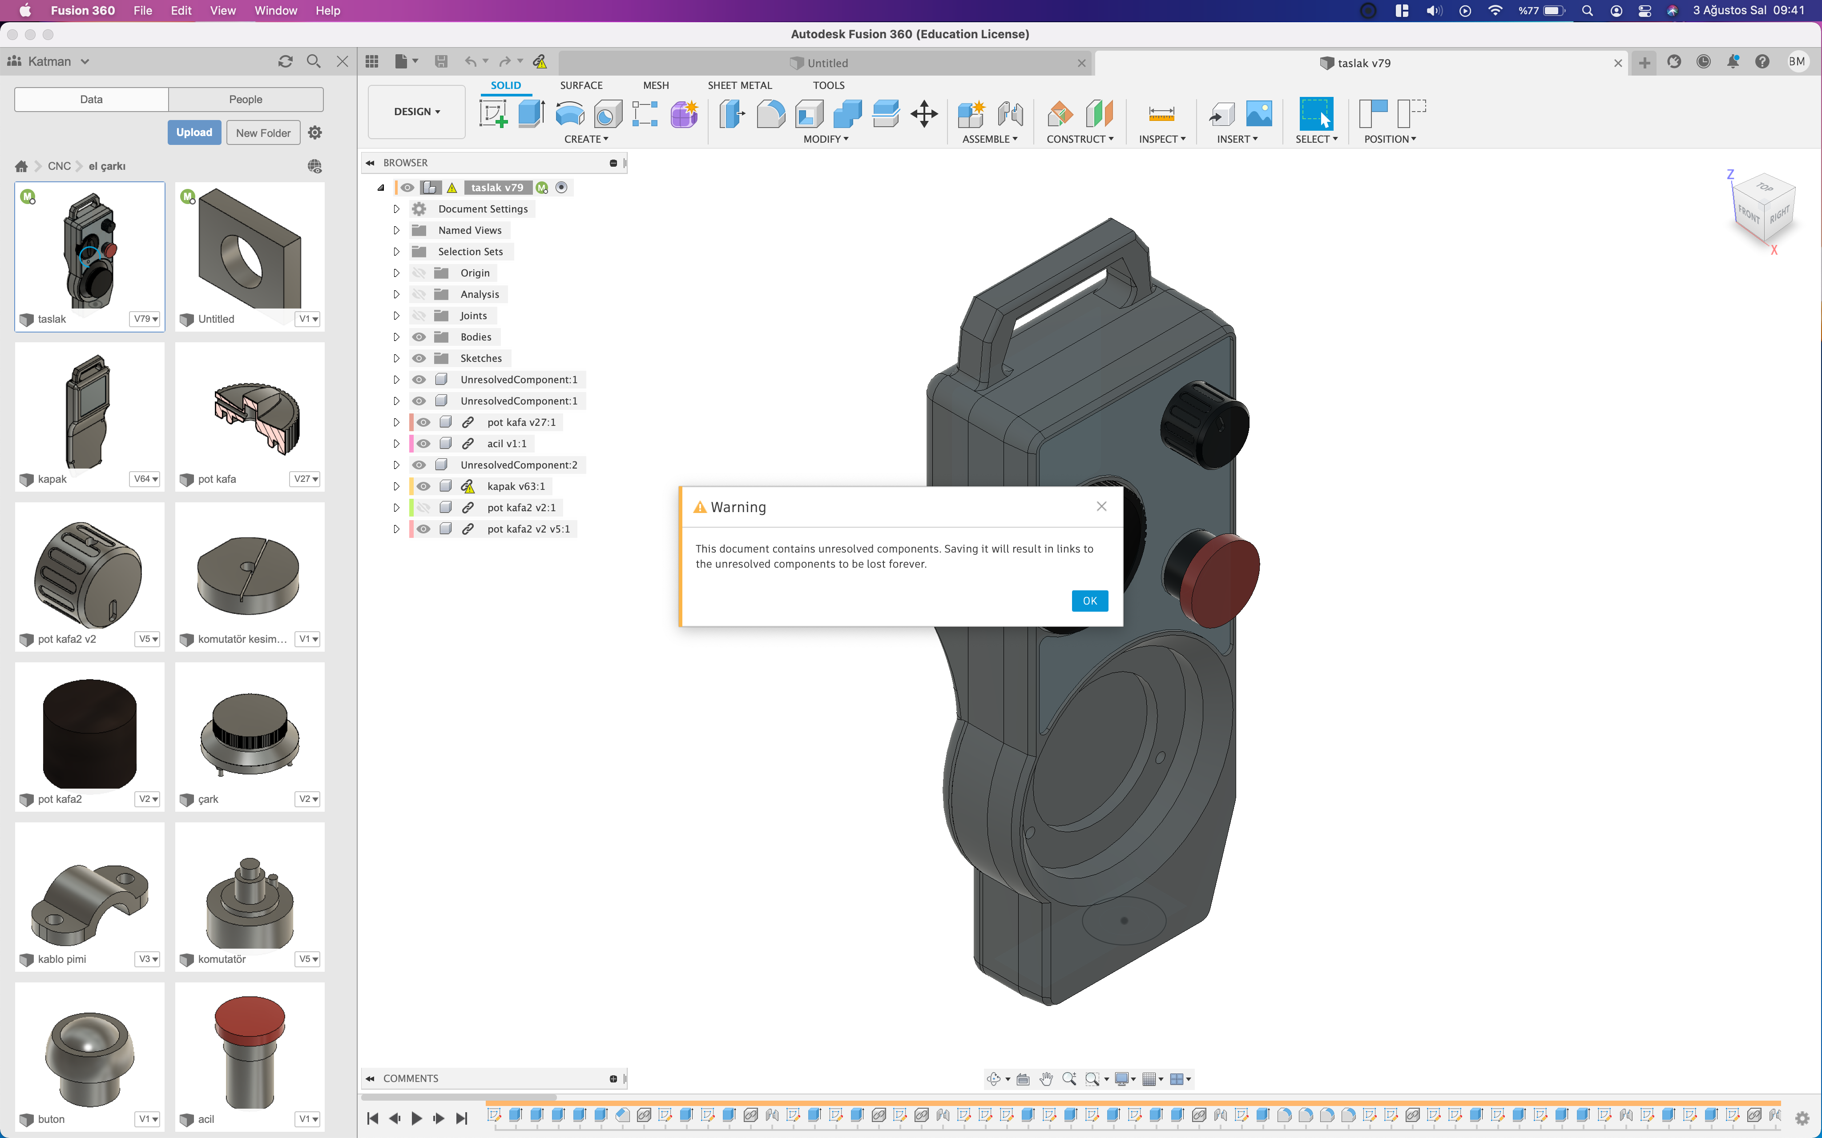Select the Joint tool
Viewport: 1822px width, 1138px height.
[1010, 114]
